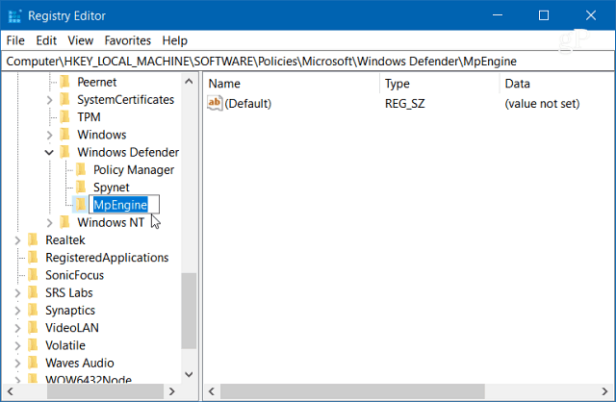Click the Registry Editor title bar icon

click(x=15, y=16)
